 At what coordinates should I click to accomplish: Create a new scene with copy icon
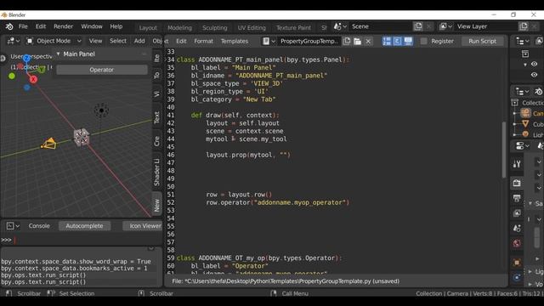[418, 26]
